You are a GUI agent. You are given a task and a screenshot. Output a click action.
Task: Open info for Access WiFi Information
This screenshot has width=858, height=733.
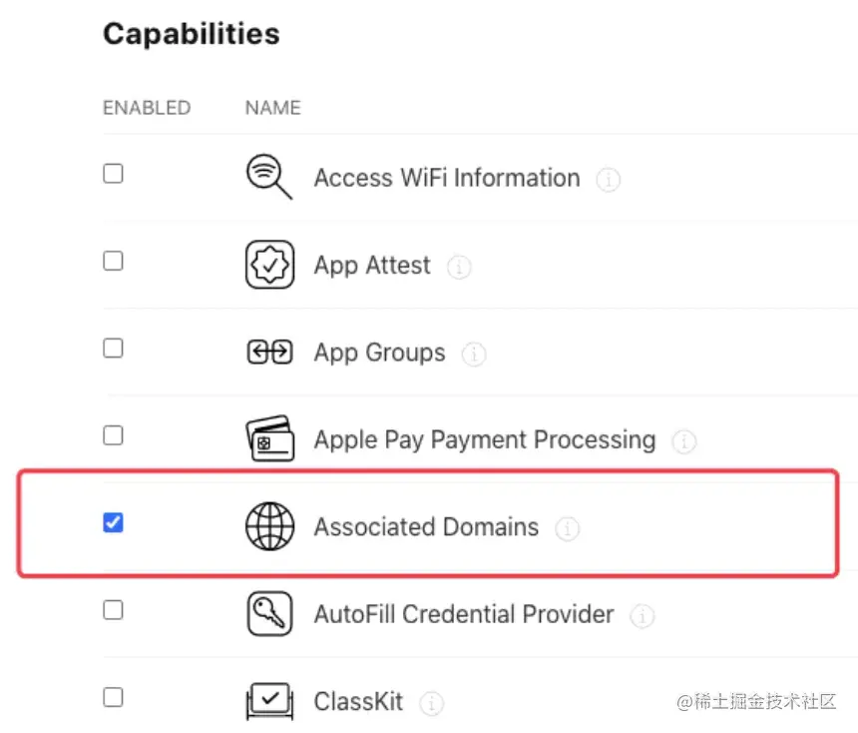coord(608,180)
